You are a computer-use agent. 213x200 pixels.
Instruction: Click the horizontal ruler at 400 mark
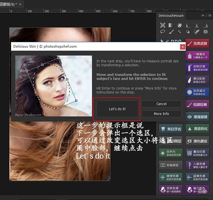[x=81, y=11]
